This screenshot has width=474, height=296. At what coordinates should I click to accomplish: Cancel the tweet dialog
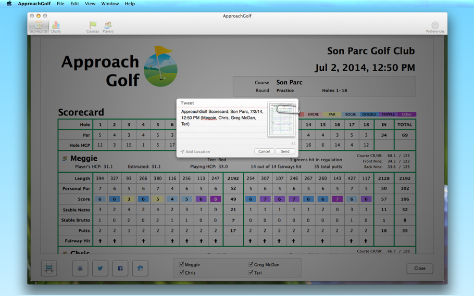(264, 151)
